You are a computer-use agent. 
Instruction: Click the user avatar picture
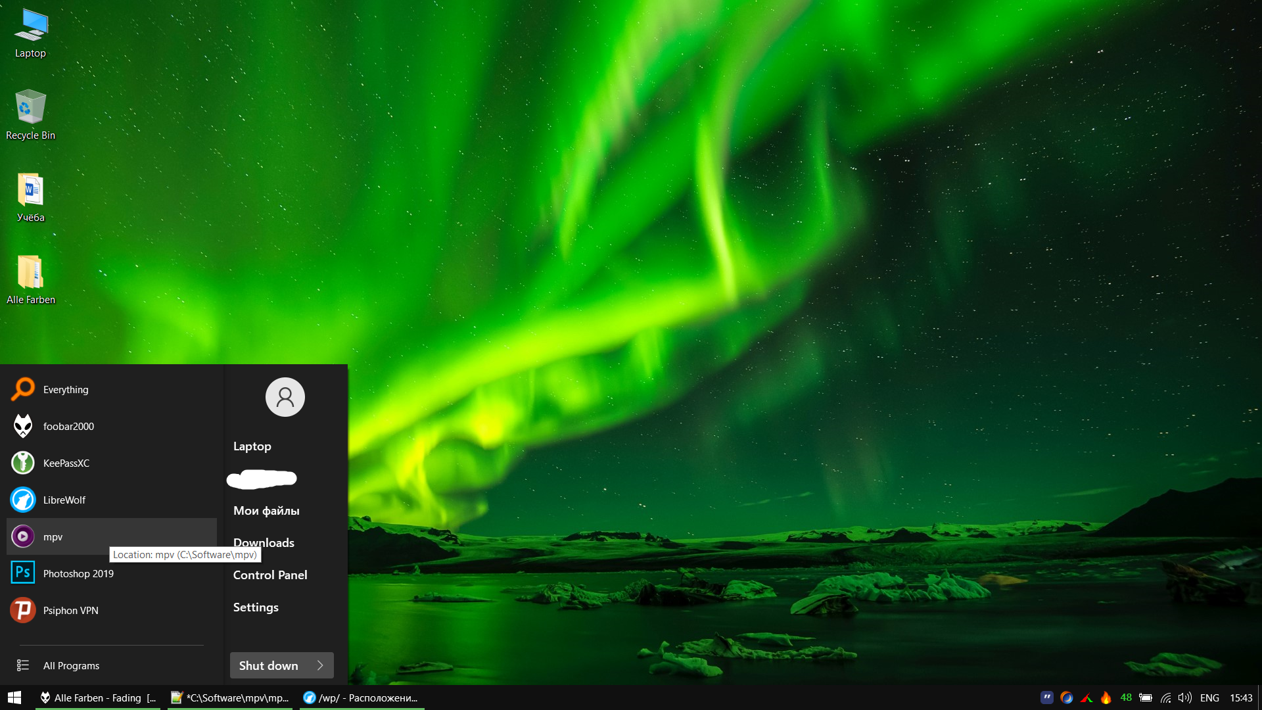pos(285,397)
